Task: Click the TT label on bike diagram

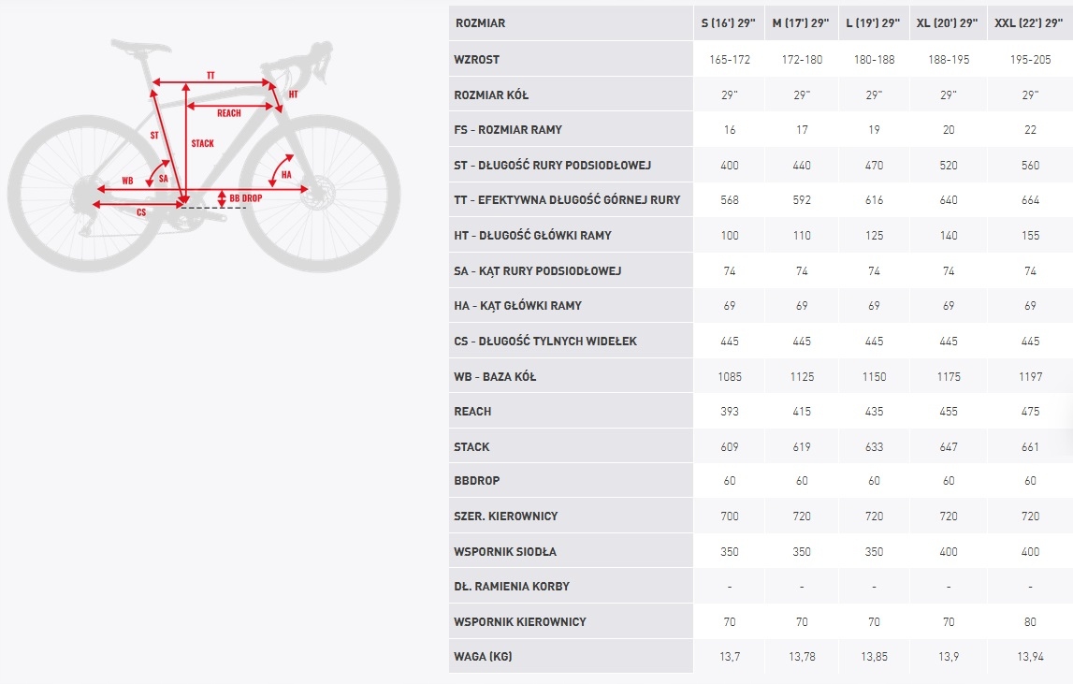Action: click(x=210, y=75)
